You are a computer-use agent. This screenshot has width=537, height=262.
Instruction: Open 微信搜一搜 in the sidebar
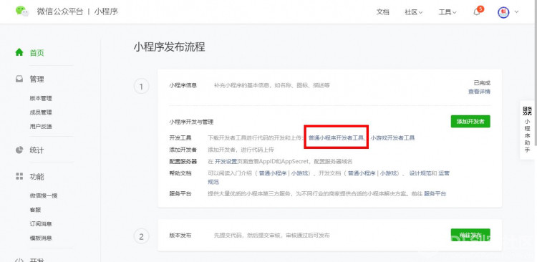[x=44, y=196]
